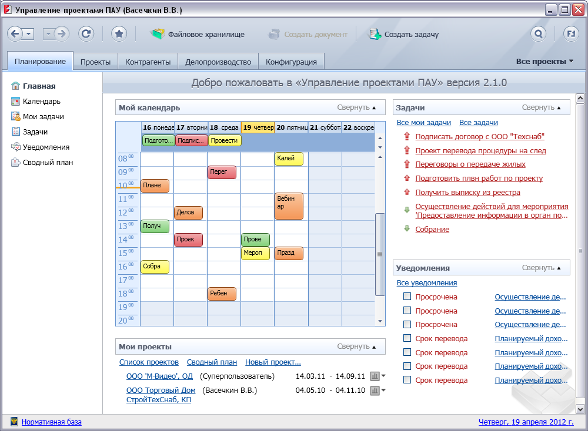Collapse the Задачи panel

pyautogui.click(x=541, y=107)
